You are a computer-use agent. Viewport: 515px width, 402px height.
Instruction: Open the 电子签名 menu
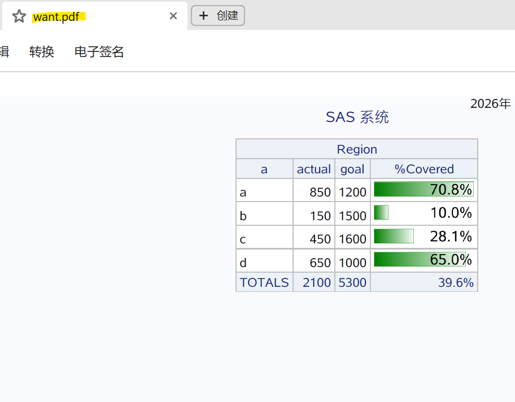click(x=99, y=51)
